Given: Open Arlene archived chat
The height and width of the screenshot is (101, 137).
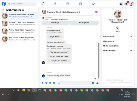Looking at the screenshot, I should tap(19, 31).
